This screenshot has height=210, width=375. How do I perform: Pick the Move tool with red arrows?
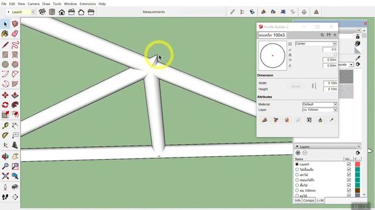coord(5,95)
